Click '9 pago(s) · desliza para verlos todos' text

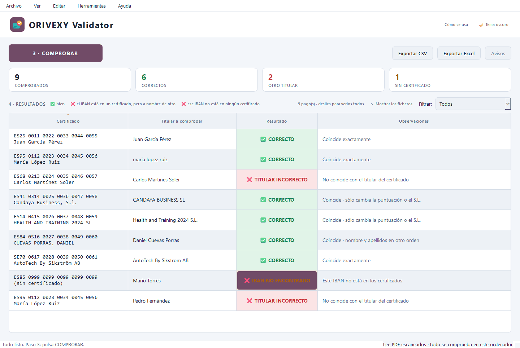tap(331, 104)
